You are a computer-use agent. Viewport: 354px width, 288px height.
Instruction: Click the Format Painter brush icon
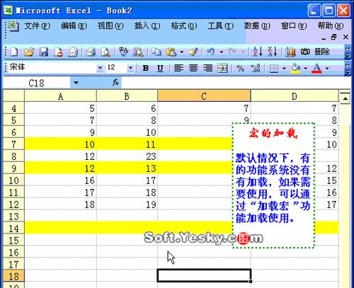(193, 52)
